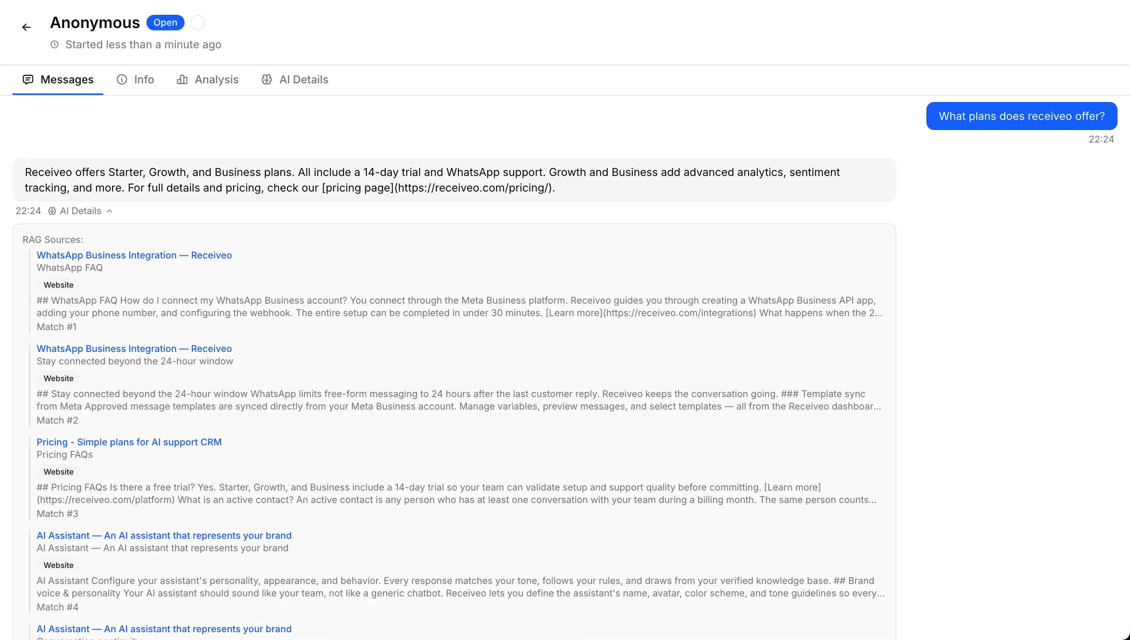Click the clock icon beside the started time
This screenshot has height=640, width=1130.
click(x=54, y=44)
